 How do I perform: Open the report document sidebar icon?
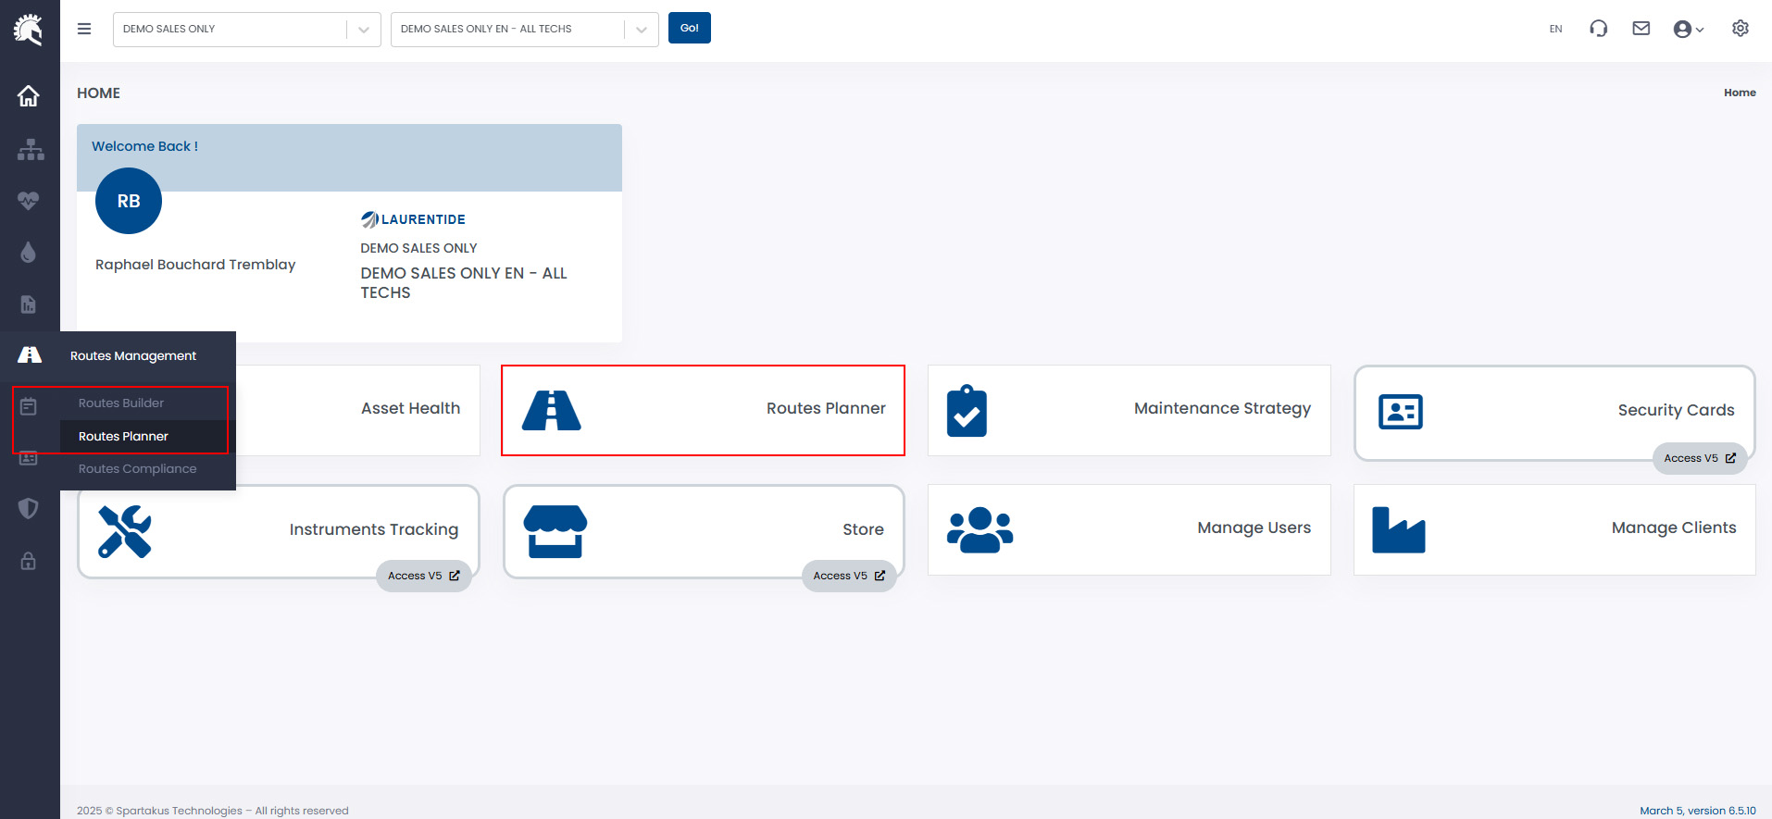(x=29, y=304)
